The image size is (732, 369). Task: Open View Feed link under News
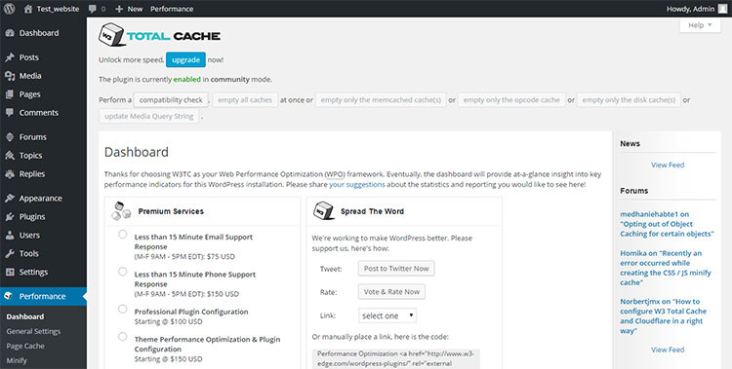click(x=668, y=165)
